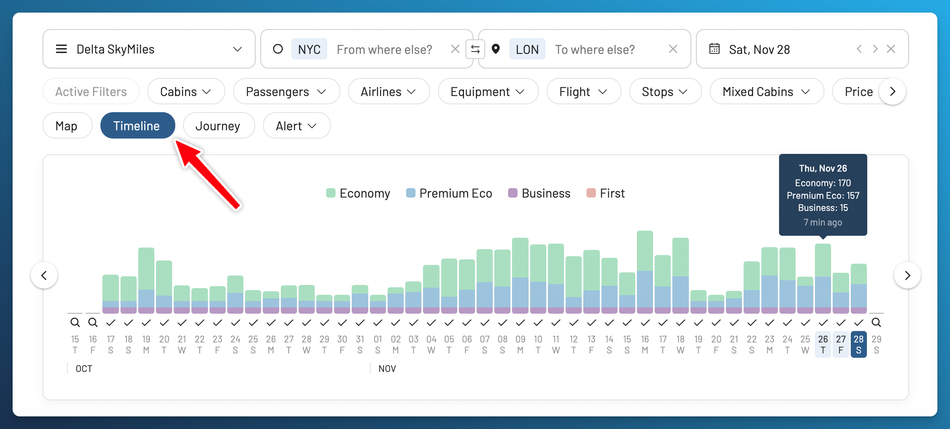Move timeline to earlier dates with left arrow
The height and width of the screenshot is (429, 950).
point(44,275)
